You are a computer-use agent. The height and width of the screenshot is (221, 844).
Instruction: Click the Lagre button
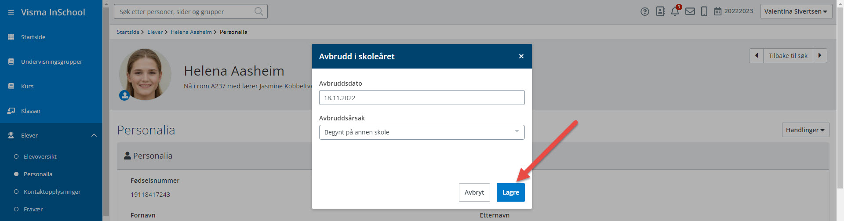pos(510,192)
